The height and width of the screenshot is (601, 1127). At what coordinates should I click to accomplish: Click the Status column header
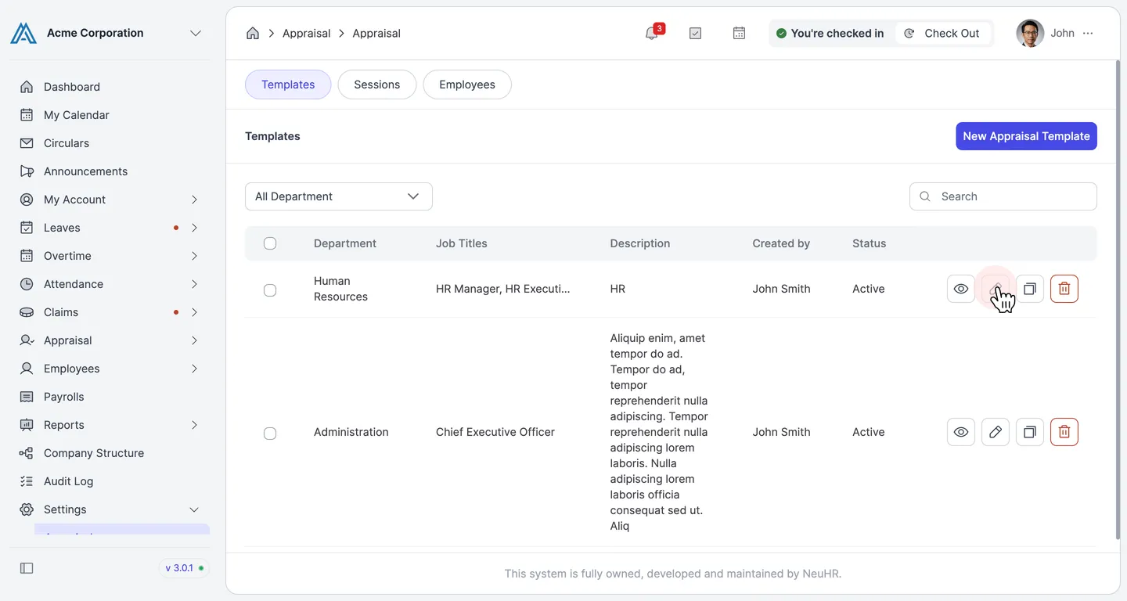[x=869, y=243]
